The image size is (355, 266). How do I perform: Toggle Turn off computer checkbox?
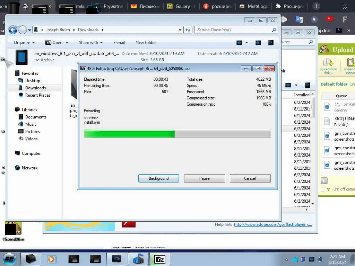[x=323, y=189]
